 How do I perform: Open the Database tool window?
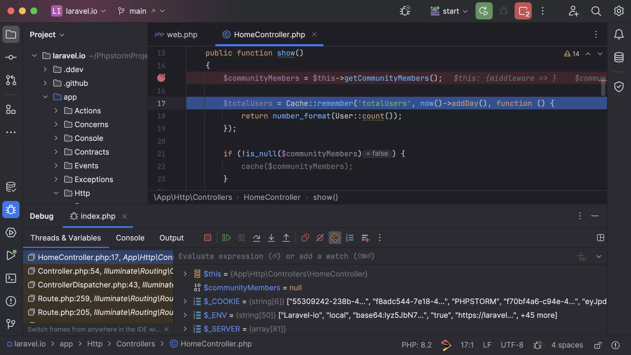coord(619,57)
